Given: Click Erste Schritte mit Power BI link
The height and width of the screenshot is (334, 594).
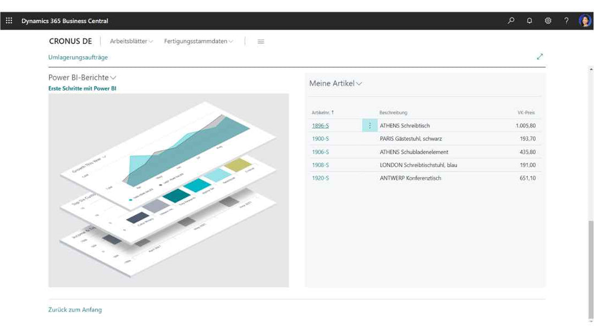Looking at the screenshot, I should pos(82,88).
